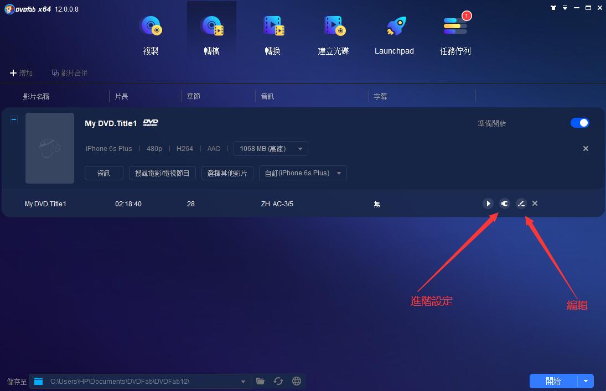Collapse the My DVD.Title1 entry
The width and height of the screenshot is (606, 391).
[x=13, y=119]
